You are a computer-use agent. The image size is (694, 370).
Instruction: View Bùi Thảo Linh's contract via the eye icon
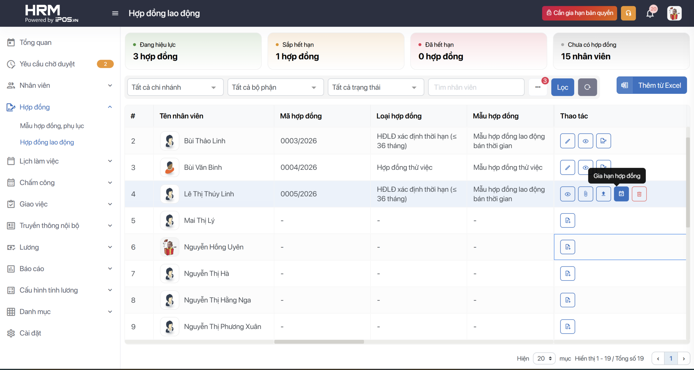click(585, 141)
